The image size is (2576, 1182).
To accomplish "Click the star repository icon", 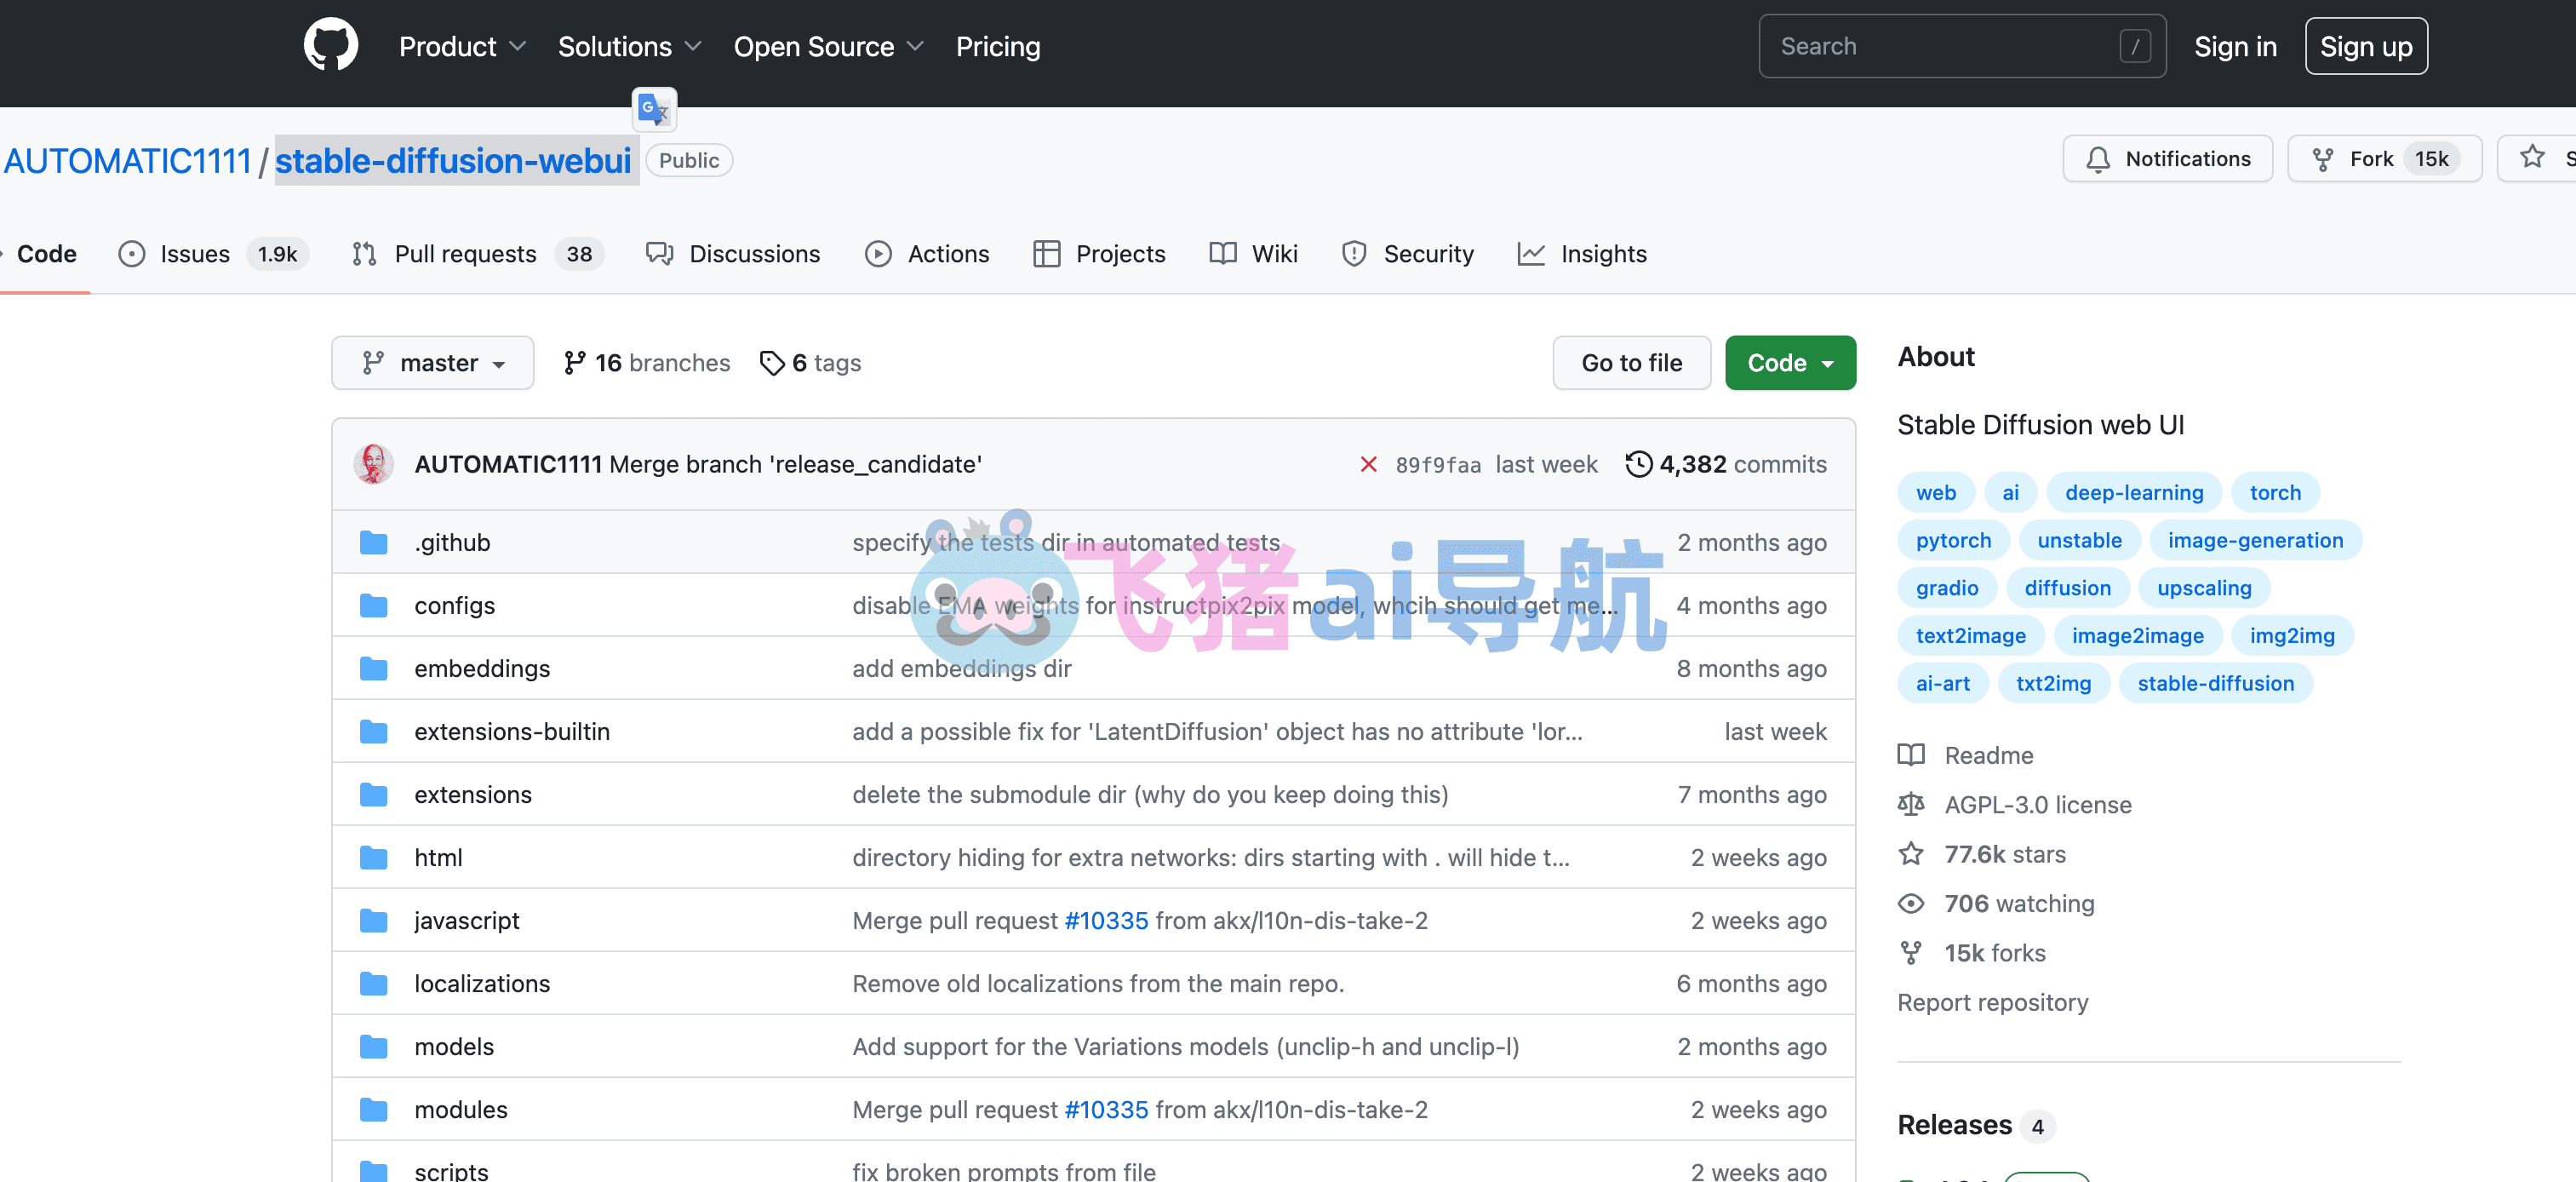I will coord(2531,157).
